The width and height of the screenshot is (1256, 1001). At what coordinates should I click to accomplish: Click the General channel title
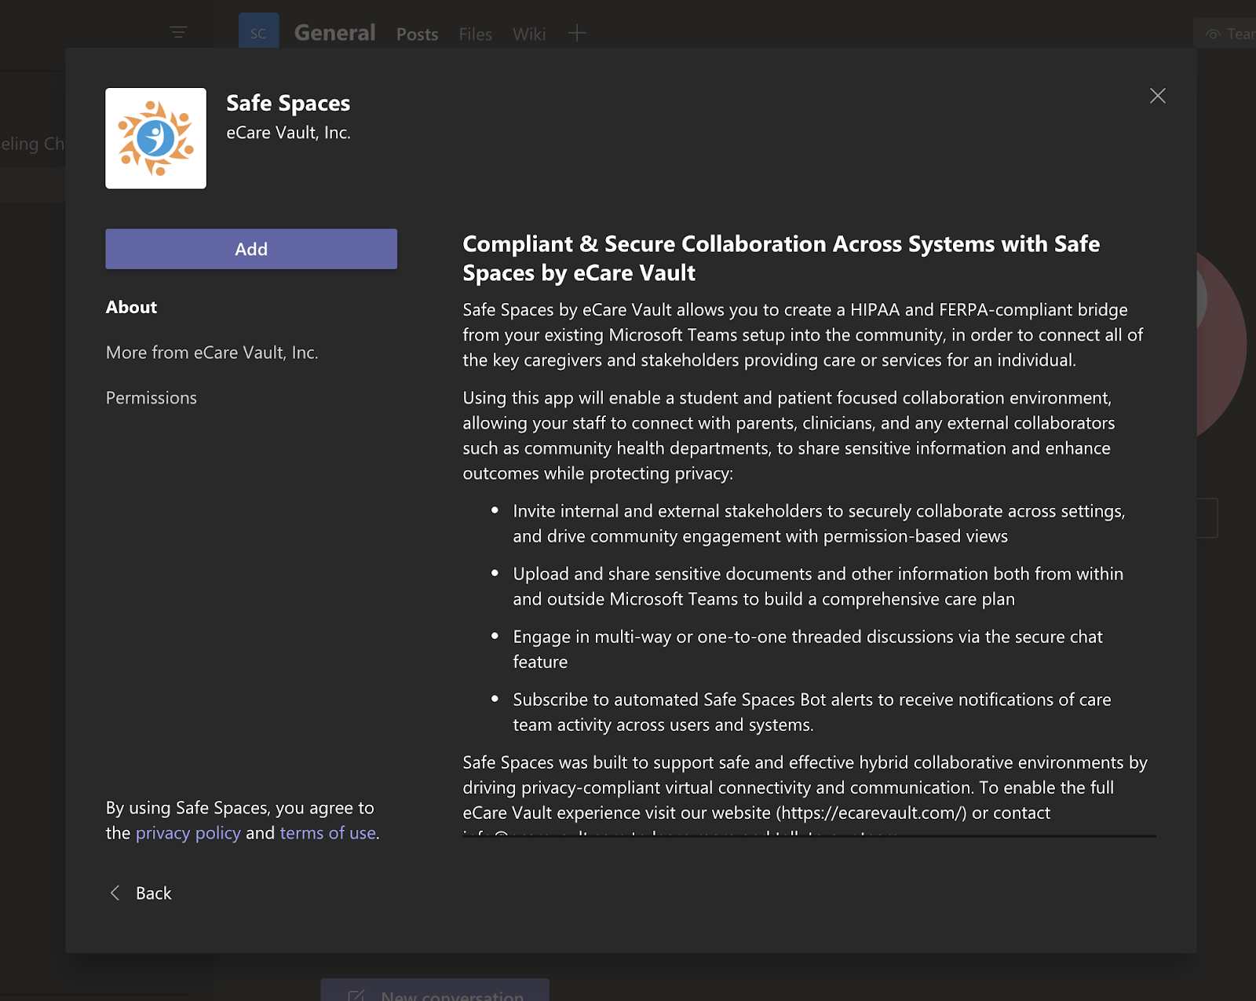(334, 33)
